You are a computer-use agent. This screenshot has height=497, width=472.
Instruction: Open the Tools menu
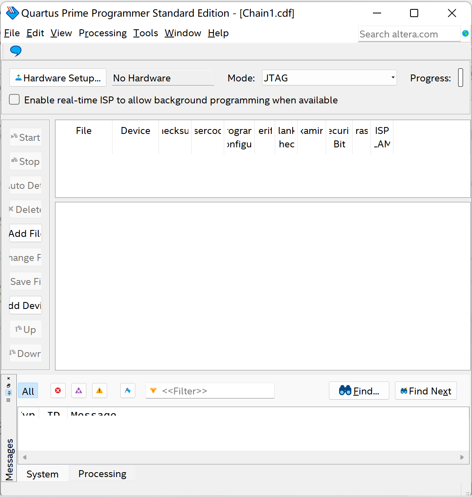[146, 33]
